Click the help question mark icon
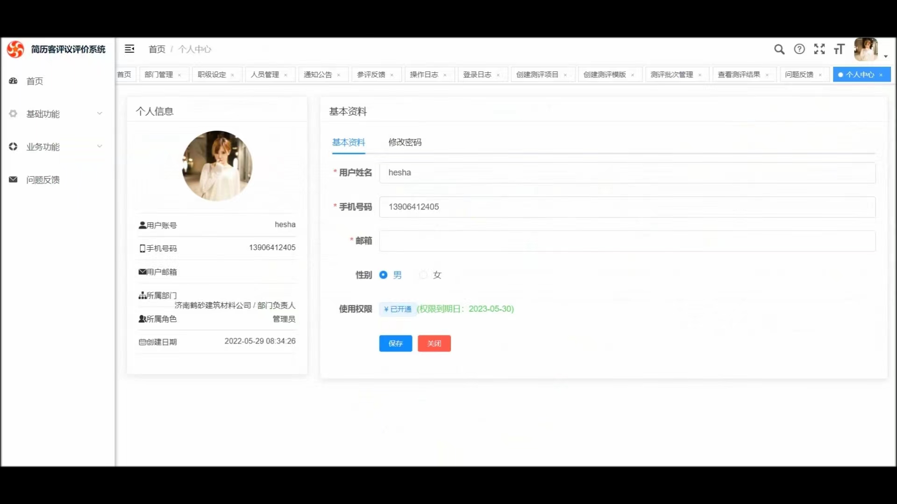 pyautogui.click(x=799, y=49)
